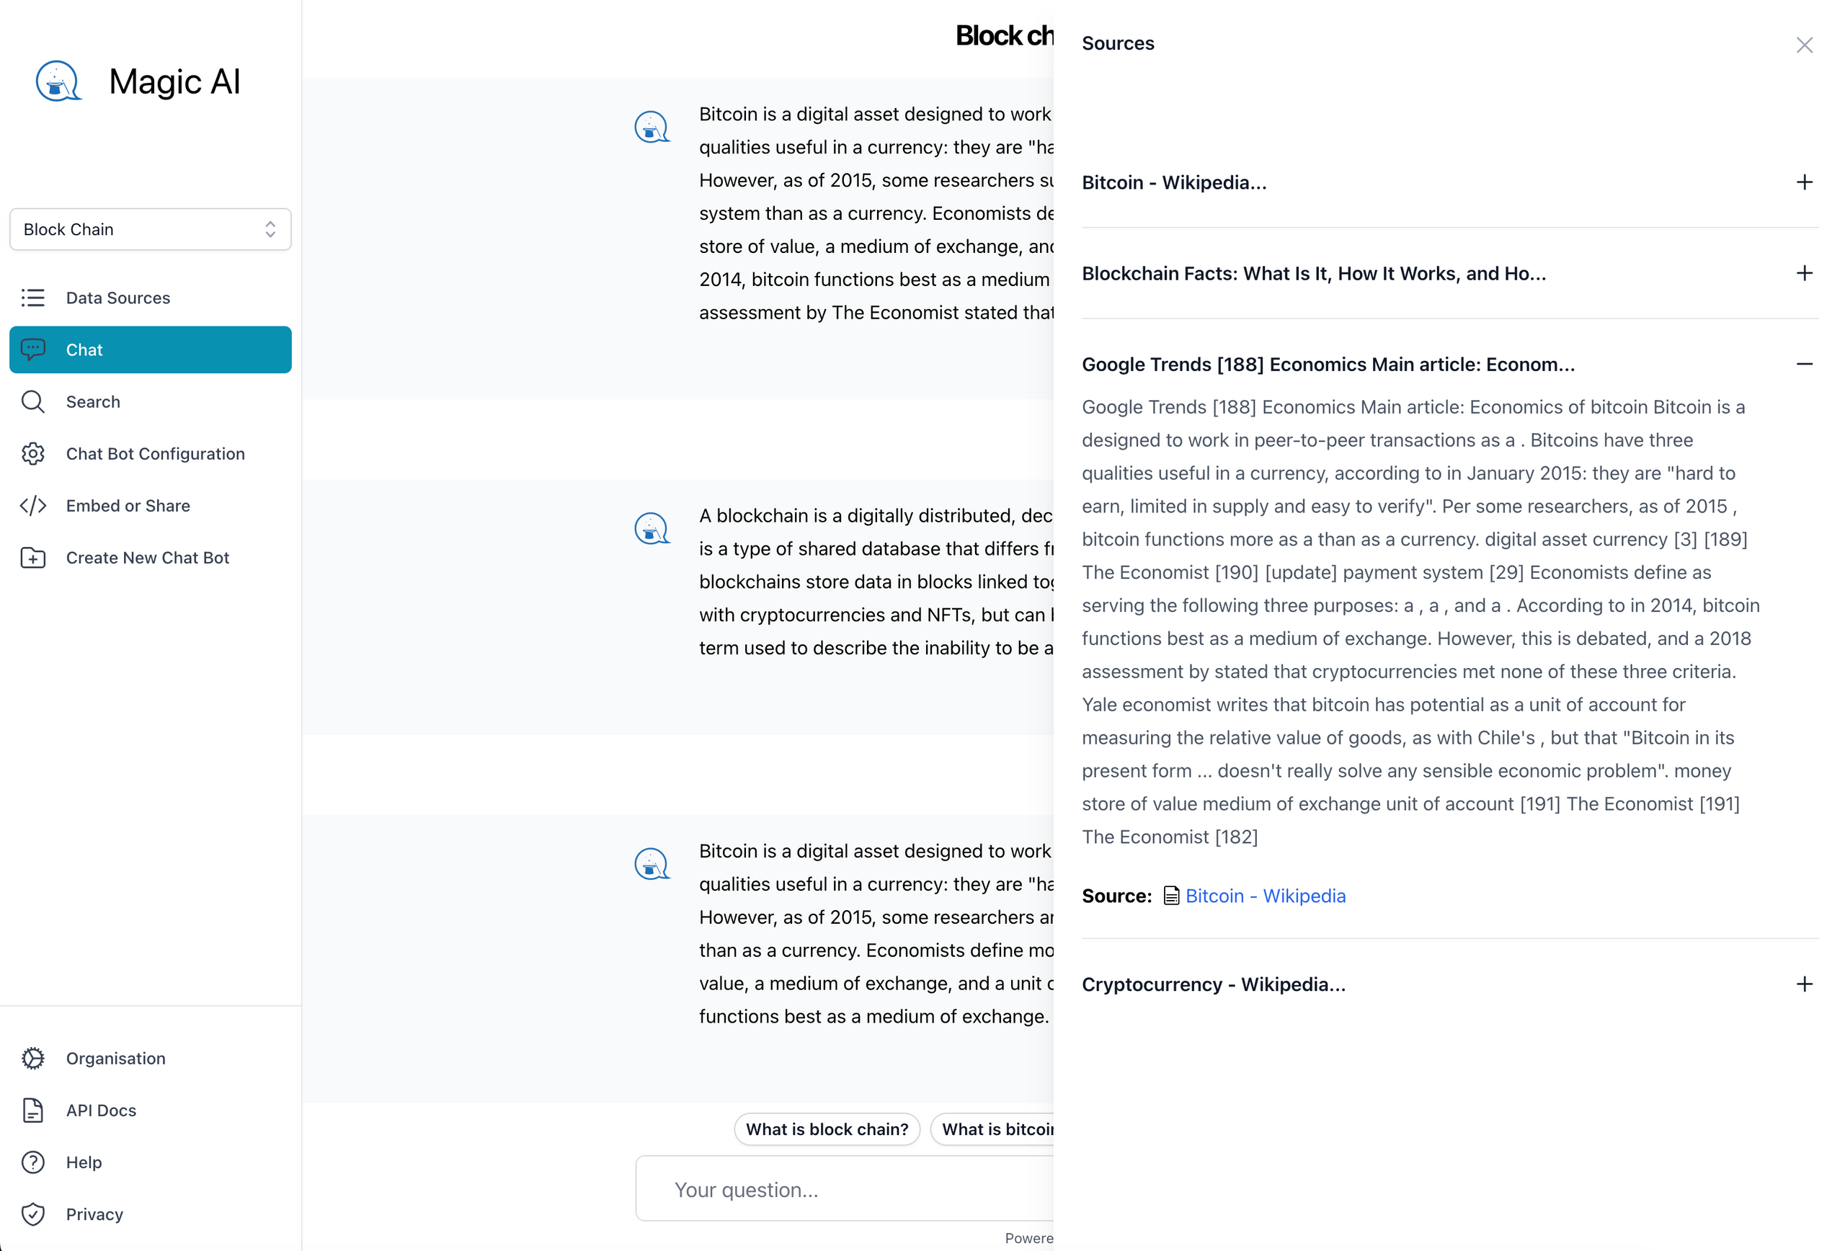The height and width of the screenshot is (1251, 1845).
Task: Expand the Bitcoin Wikipedia source
Action: (1803, 182)
